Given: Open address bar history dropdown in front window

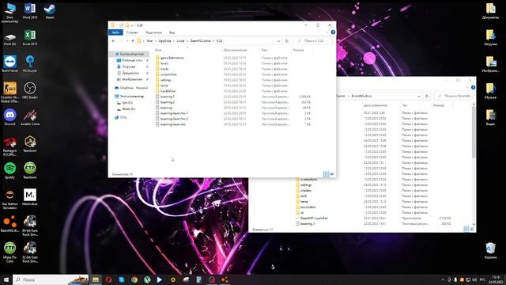Looking at the screenshot, I should [279, 41].
